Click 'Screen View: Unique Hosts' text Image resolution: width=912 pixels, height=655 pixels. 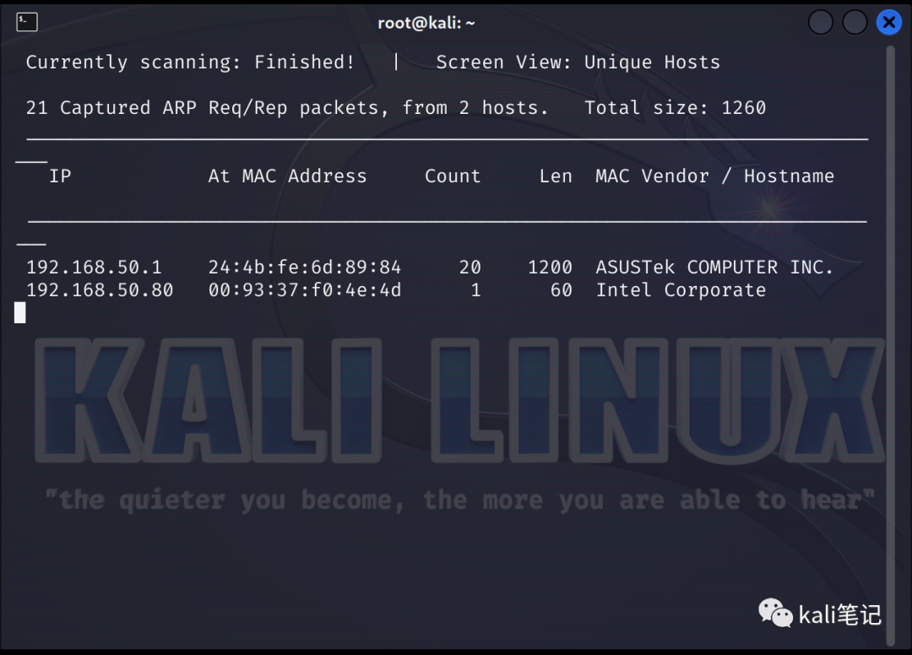pyautogui.click(x=578, y=62)
